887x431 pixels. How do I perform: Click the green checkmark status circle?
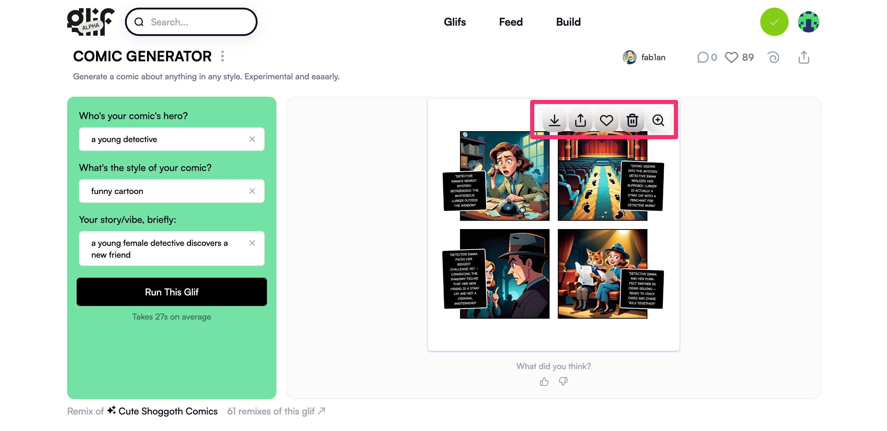click(x=774, y=22)
